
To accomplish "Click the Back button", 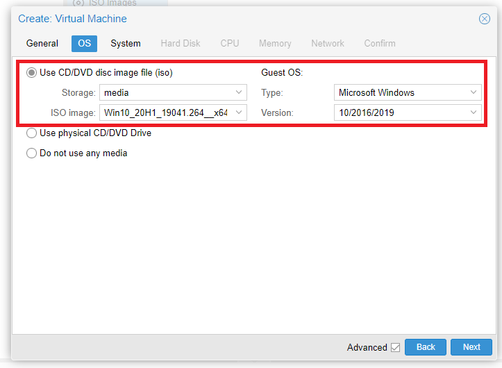I will pyautogui.click(x=426, y=347).
